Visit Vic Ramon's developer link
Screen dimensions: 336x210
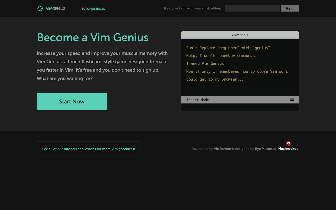coord(222,149)
